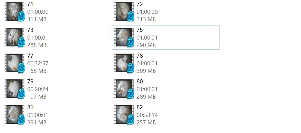The height and width of the screenshot is (133, 301).
Task: Click the 107 MB size text
Action: (37, 97)
